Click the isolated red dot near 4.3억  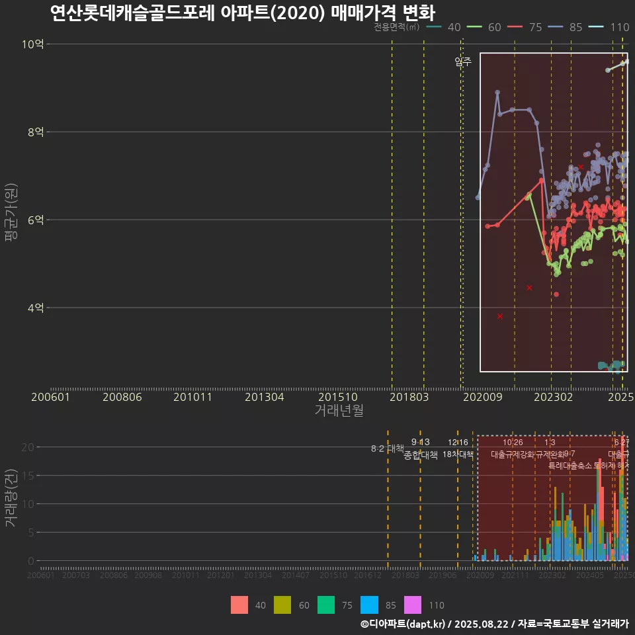pos(556,294)
